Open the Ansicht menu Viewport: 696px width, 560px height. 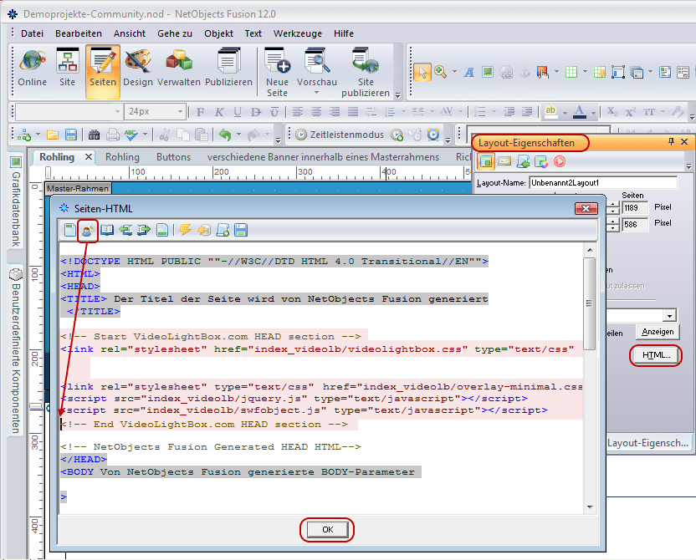(x=130, y=33)
